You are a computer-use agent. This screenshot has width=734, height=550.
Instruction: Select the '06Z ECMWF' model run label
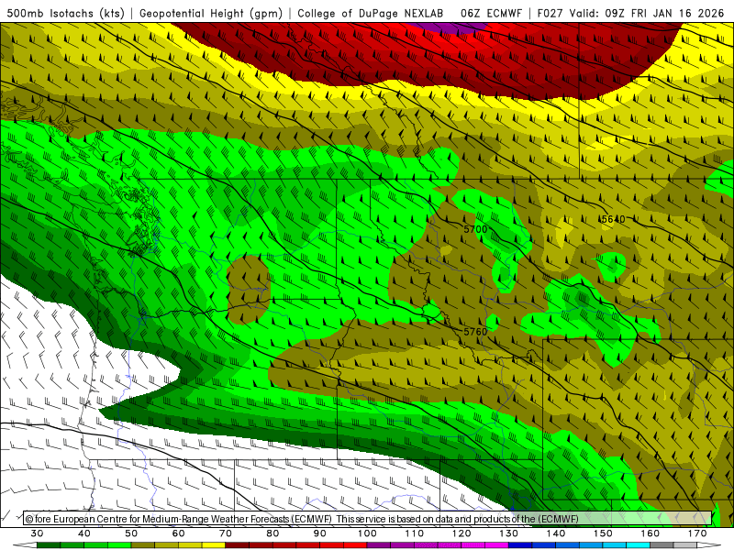pyautogui.click(x=491, y=13)
